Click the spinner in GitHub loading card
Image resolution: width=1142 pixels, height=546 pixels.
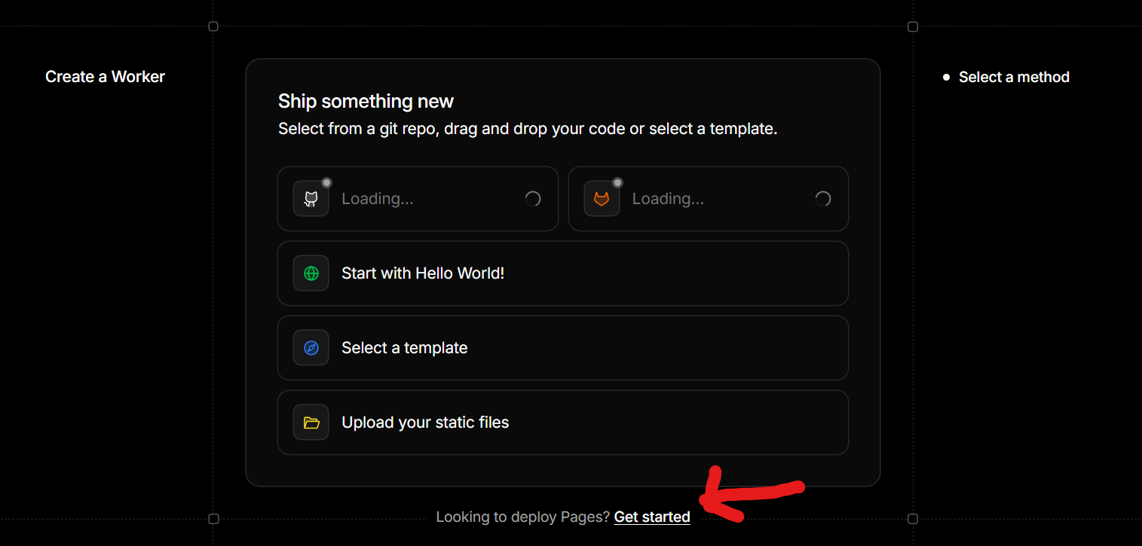tap(533, 199)
